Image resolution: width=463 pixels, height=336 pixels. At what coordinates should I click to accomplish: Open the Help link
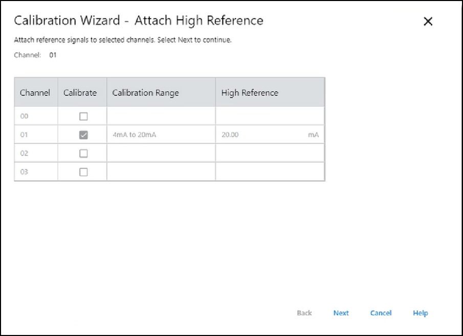tap(420, 313)
